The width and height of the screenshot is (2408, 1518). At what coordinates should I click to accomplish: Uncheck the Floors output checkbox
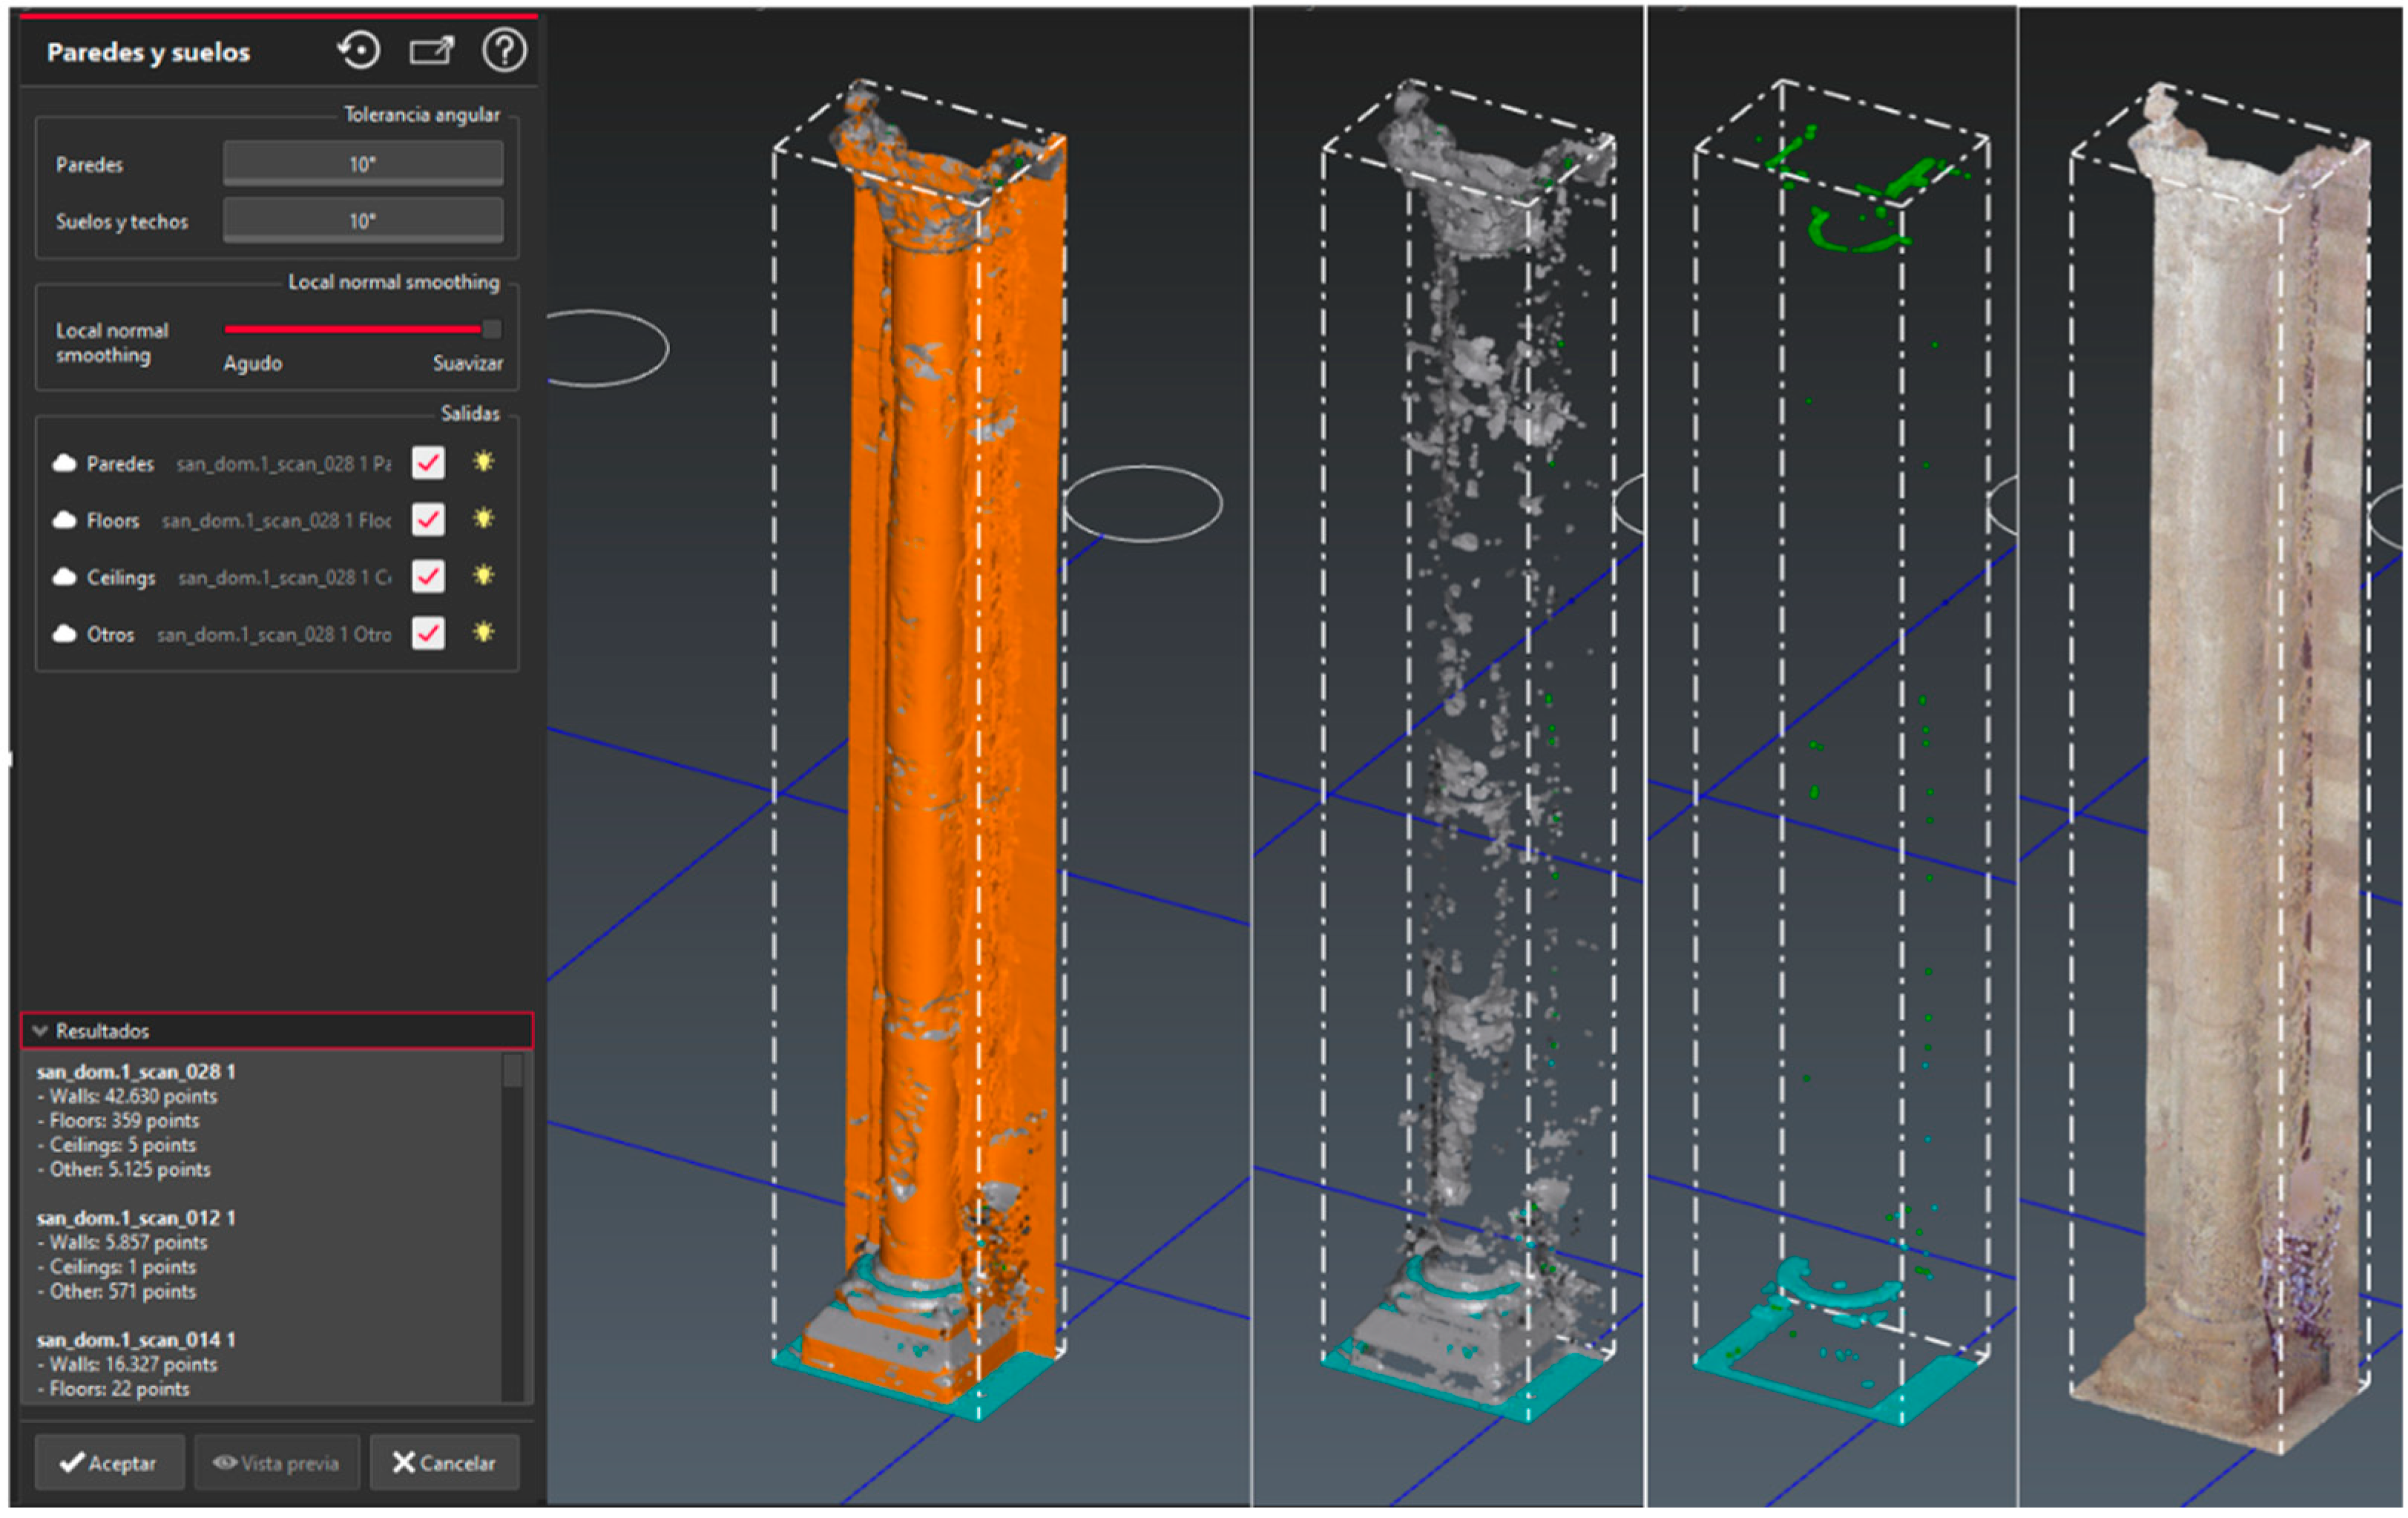click(x=428, y=520)
